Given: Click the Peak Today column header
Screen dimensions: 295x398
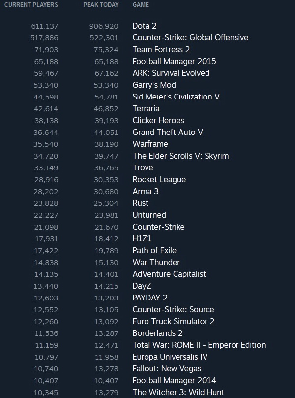Looking at the screenshot, I should (101, 5).
